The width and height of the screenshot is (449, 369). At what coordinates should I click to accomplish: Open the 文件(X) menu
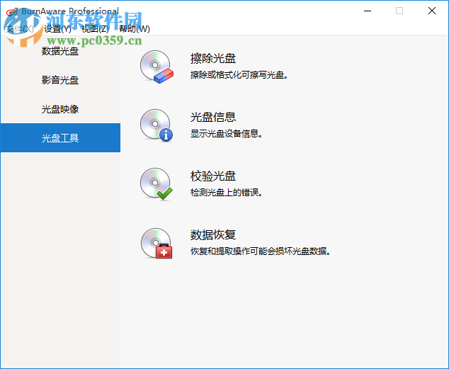19,28
